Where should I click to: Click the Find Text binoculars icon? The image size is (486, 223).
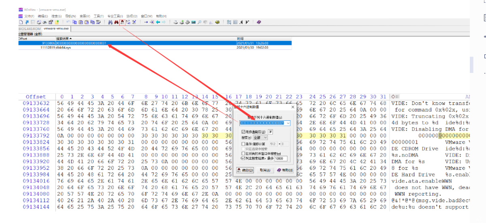[x=110, y=22]
